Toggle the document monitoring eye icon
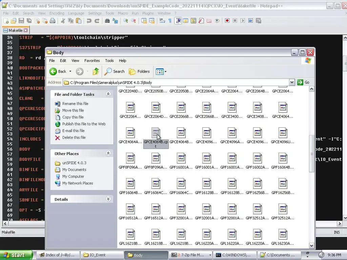This screenshot has height=260, width=347. click(x=217, y=21)
